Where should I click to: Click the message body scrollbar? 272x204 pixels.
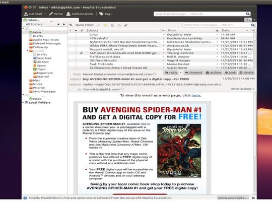255,144
